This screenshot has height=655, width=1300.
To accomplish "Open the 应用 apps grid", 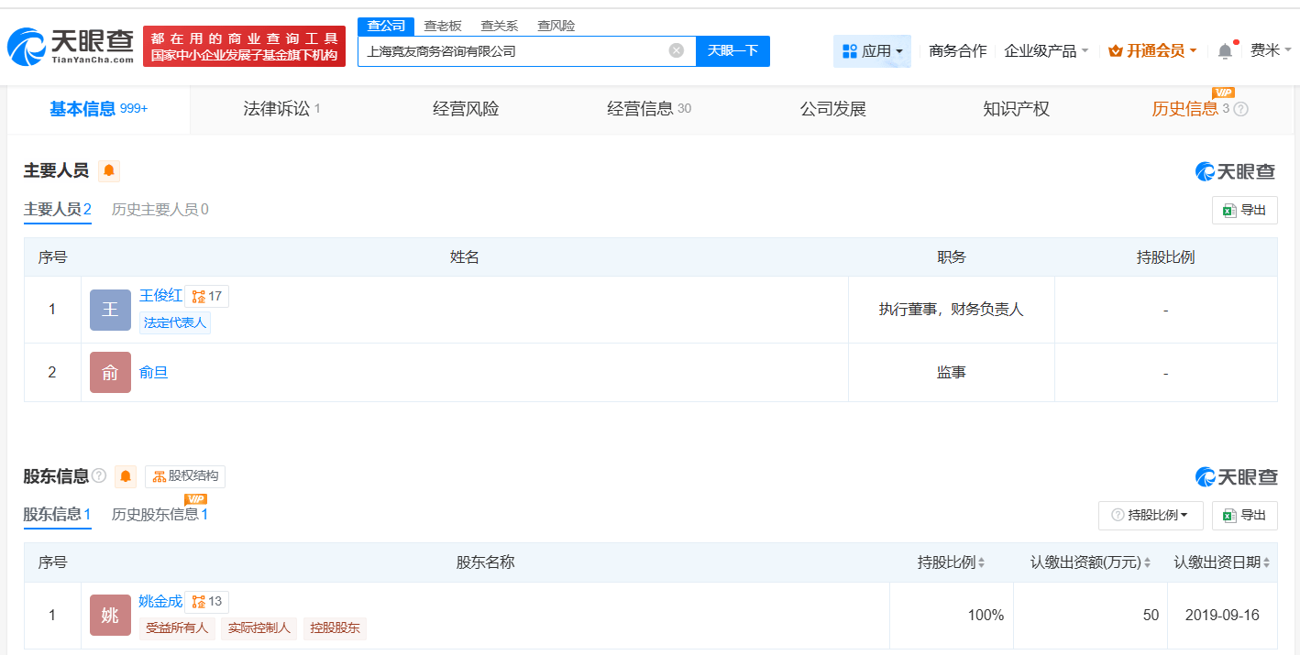I will pyautogui.click(x=872, y=51).
